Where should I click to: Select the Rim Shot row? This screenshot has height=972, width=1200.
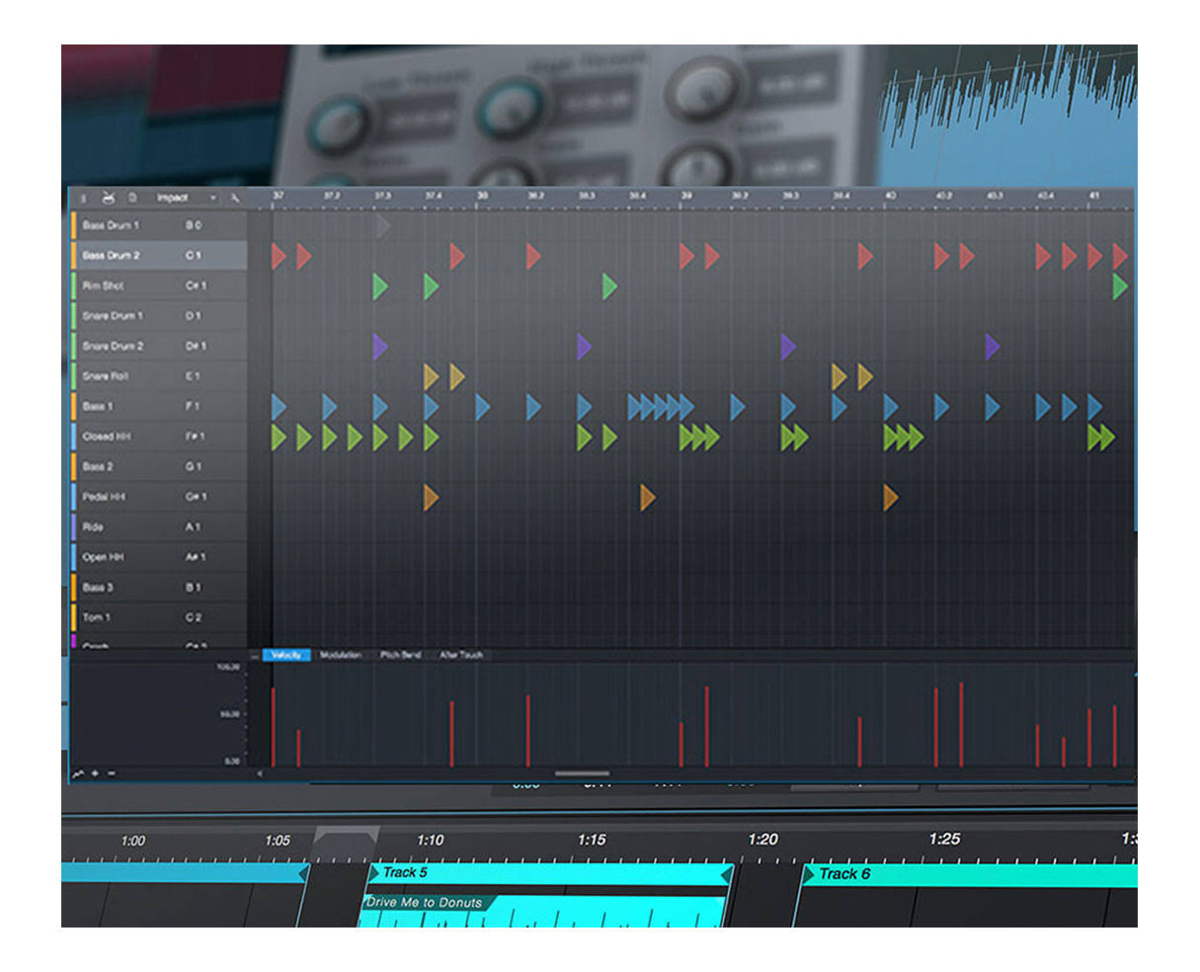tap(158, 285)
